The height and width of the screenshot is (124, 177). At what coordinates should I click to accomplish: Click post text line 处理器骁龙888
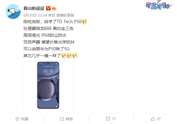pyautogui.click(x=37, y=28)
